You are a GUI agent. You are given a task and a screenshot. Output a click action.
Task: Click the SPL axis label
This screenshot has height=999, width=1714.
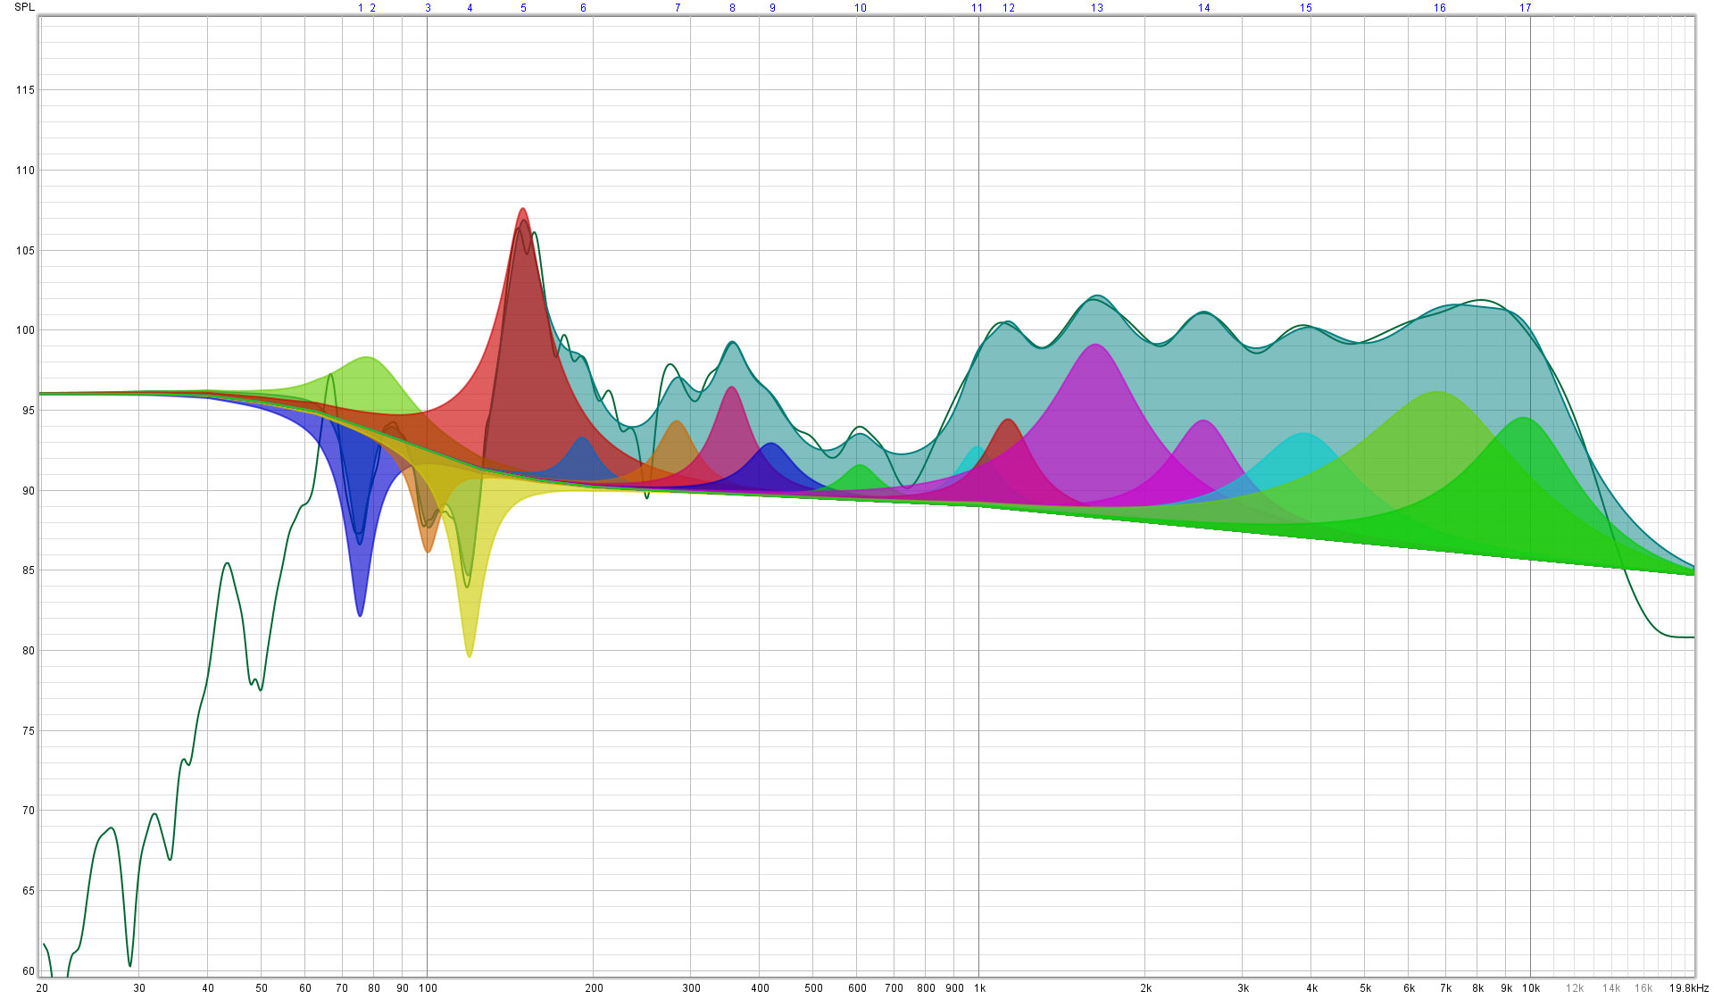tap(25, 7)
